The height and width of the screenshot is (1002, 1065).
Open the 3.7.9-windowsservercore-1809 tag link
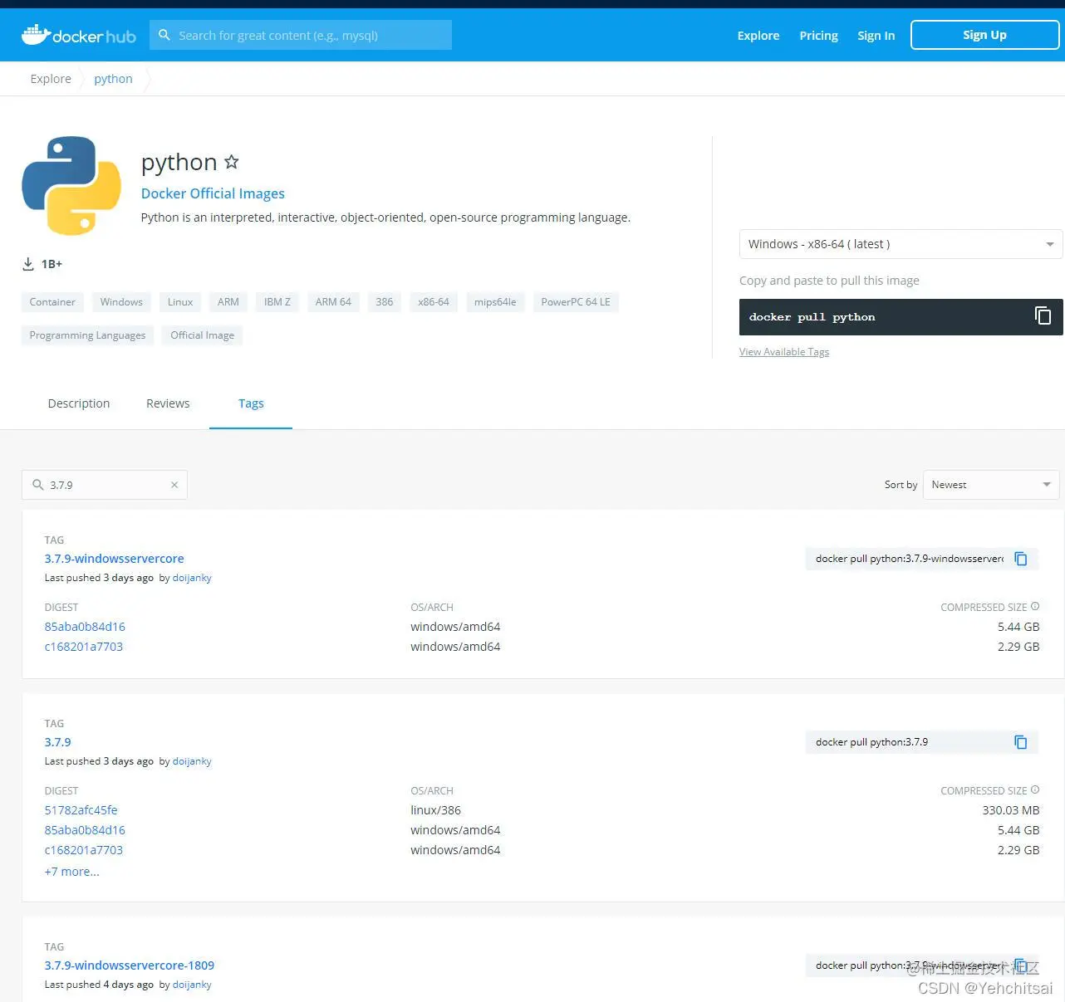(129, 965)
